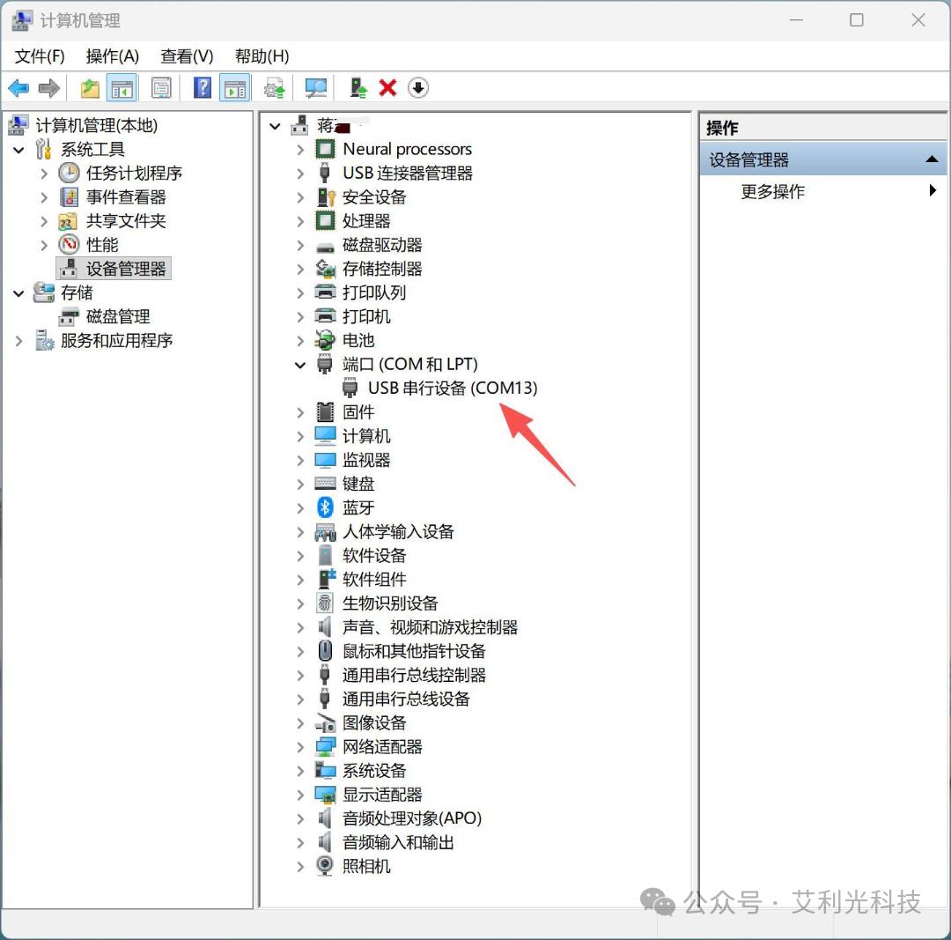Expand the 磁盘驱动器 category chevron
The height and width of the screenshot is (940, 951).
[x=300, y=245]
